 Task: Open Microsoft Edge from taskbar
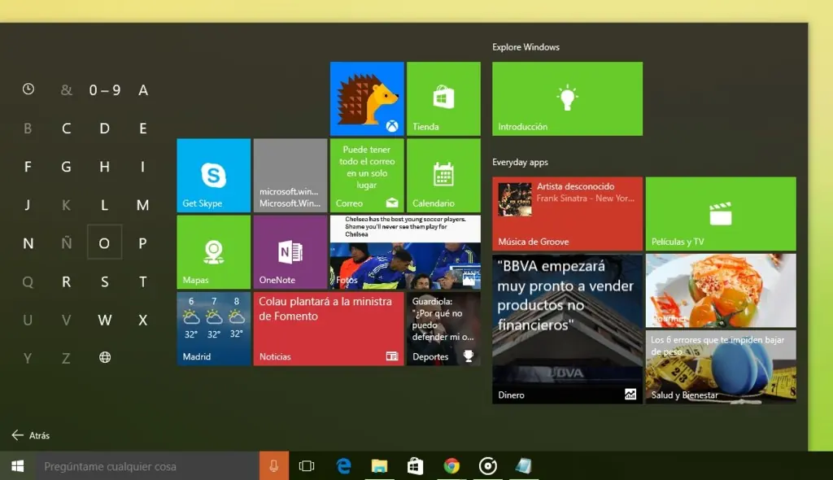(x=343, y=466)
